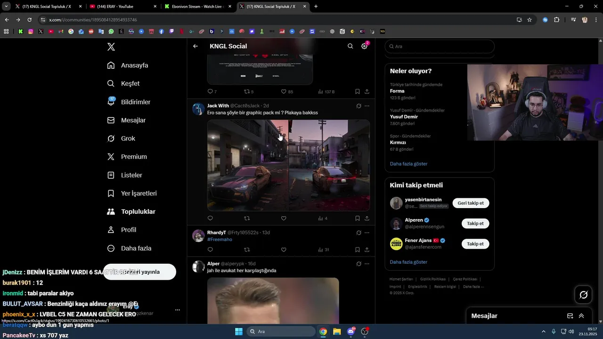Bookmark Jack With's post

[x=358, y=218]
